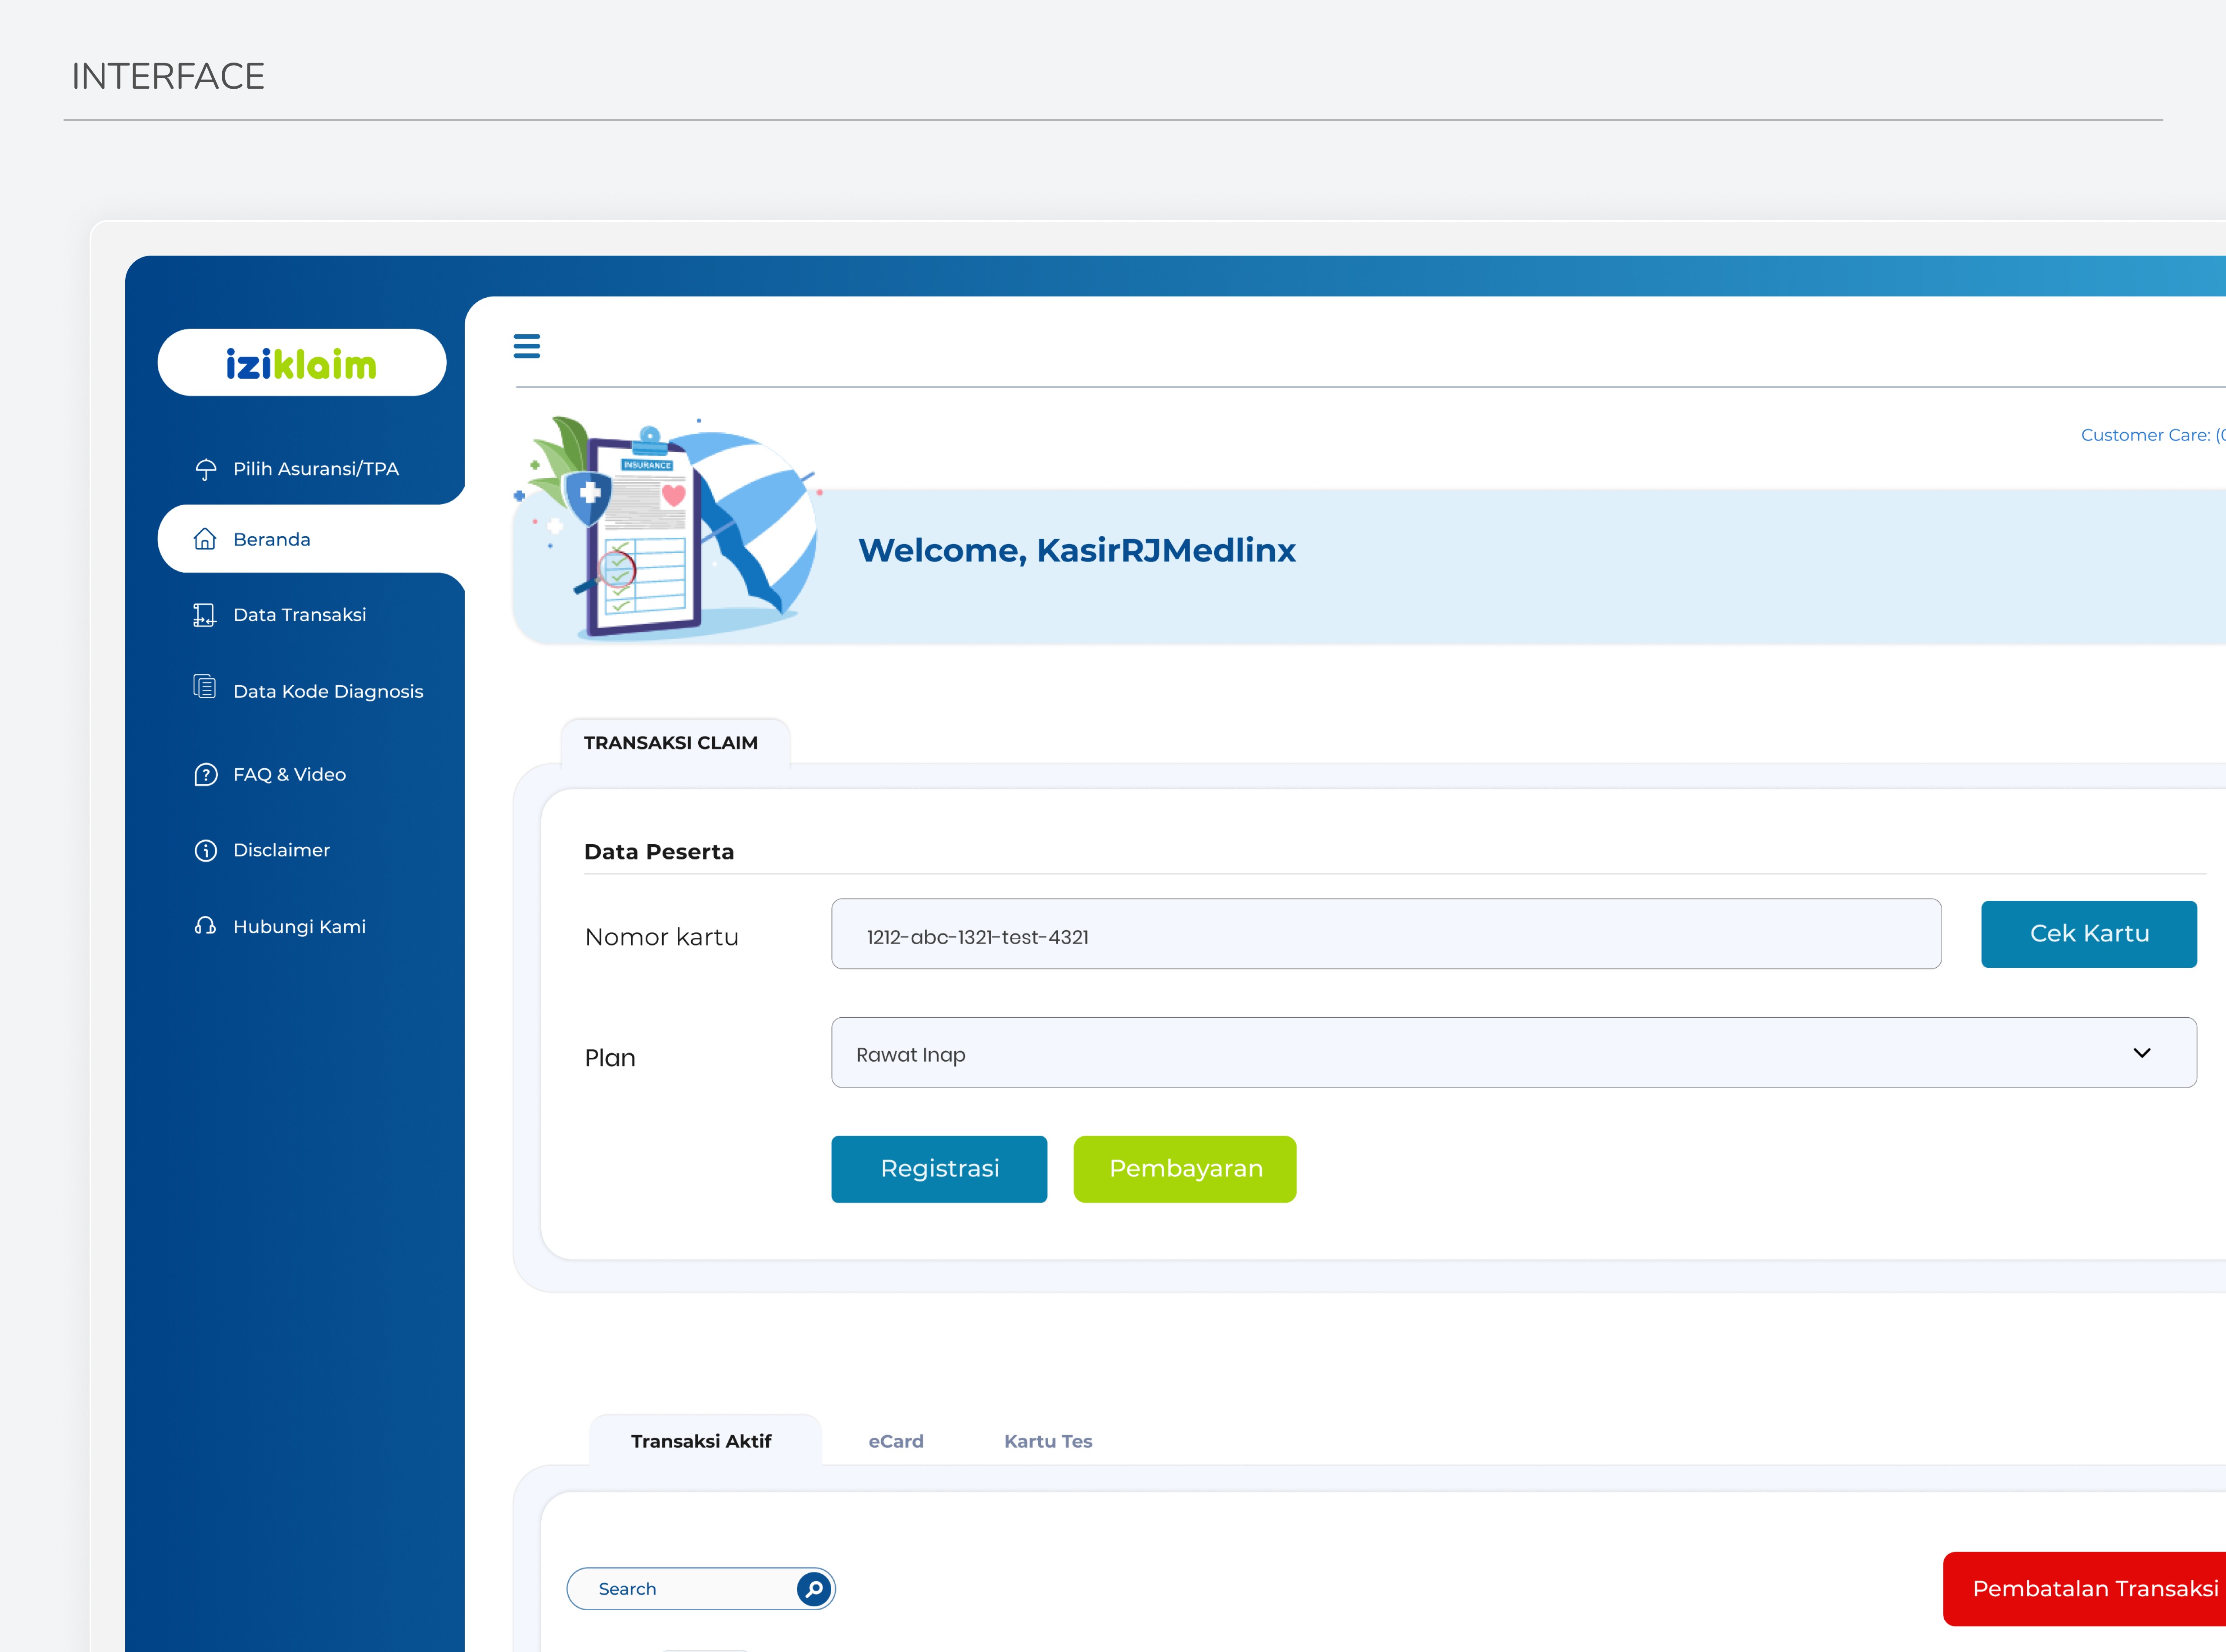Screen dimensions: 2226x1652
Task: Click the headset icon beside Hubungi Kami
Action: (x=205, y=926)
